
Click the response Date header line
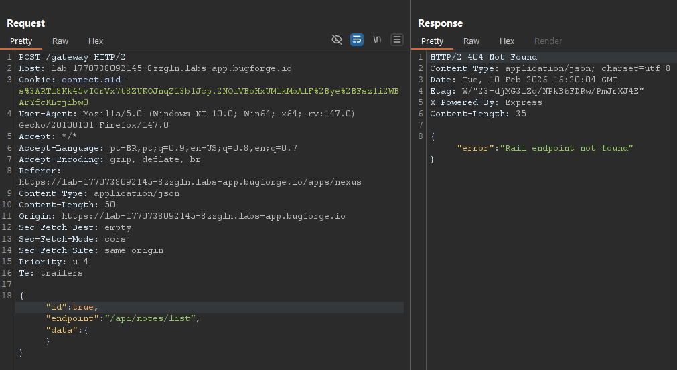pos(524,80)
